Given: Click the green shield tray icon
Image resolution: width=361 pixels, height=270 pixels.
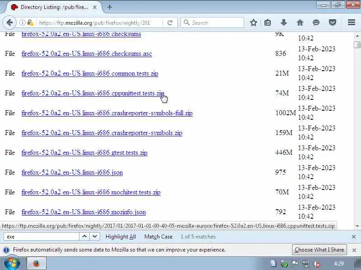Looking at the screenshot, I should point(284,264).
